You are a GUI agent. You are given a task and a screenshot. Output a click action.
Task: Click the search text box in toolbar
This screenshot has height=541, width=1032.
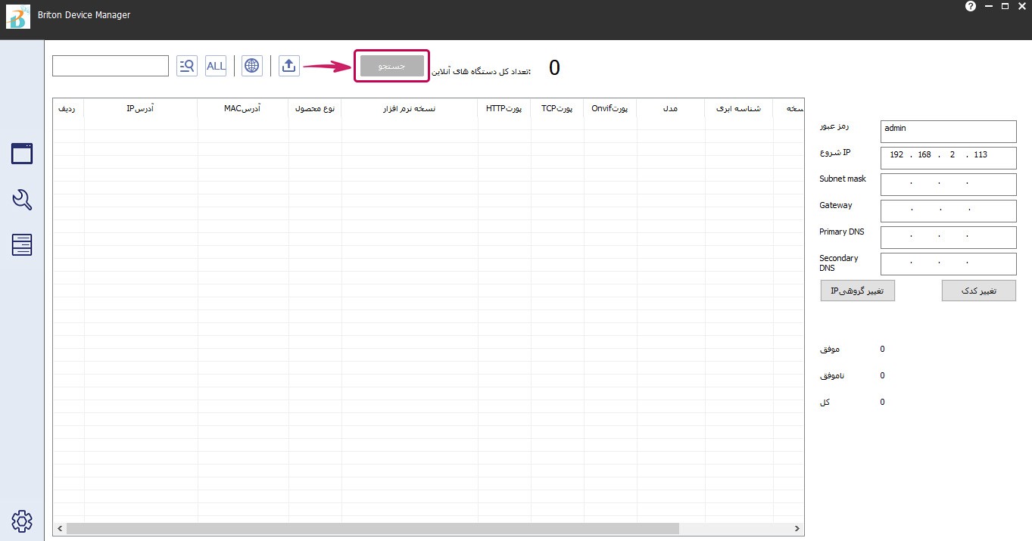coord(111,66)
